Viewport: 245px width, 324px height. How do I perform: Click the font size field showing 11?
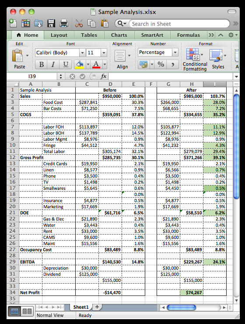click(x=94, y=53)
